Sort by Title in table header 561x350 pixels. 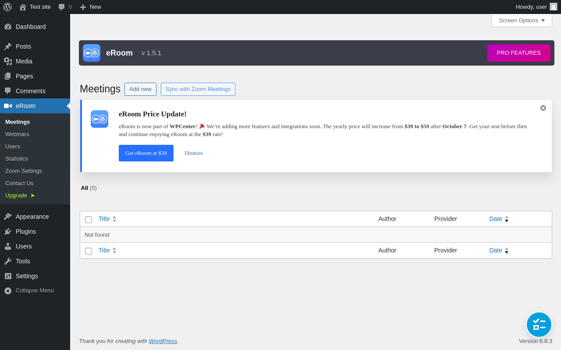tap(104, 219)
